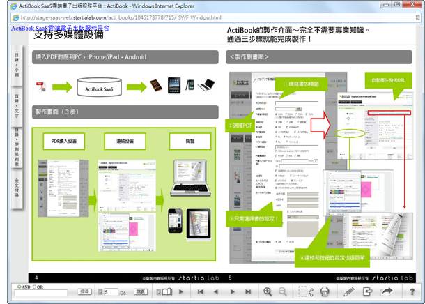Click the page number field showing 5
Viewport: 425px width, 304px height.
pyautogui.click(x=111, y=292)
